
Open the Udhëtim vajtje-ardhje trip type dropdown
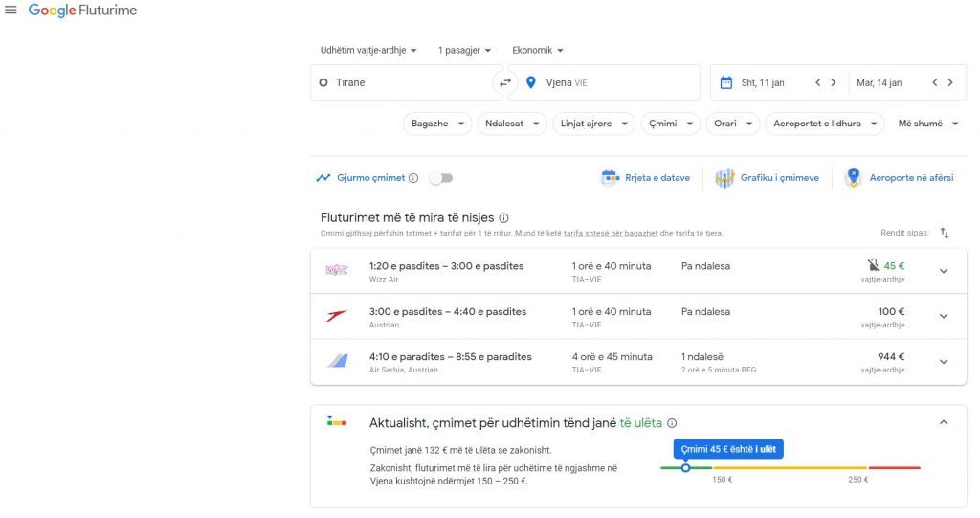(x=368, y=50)
